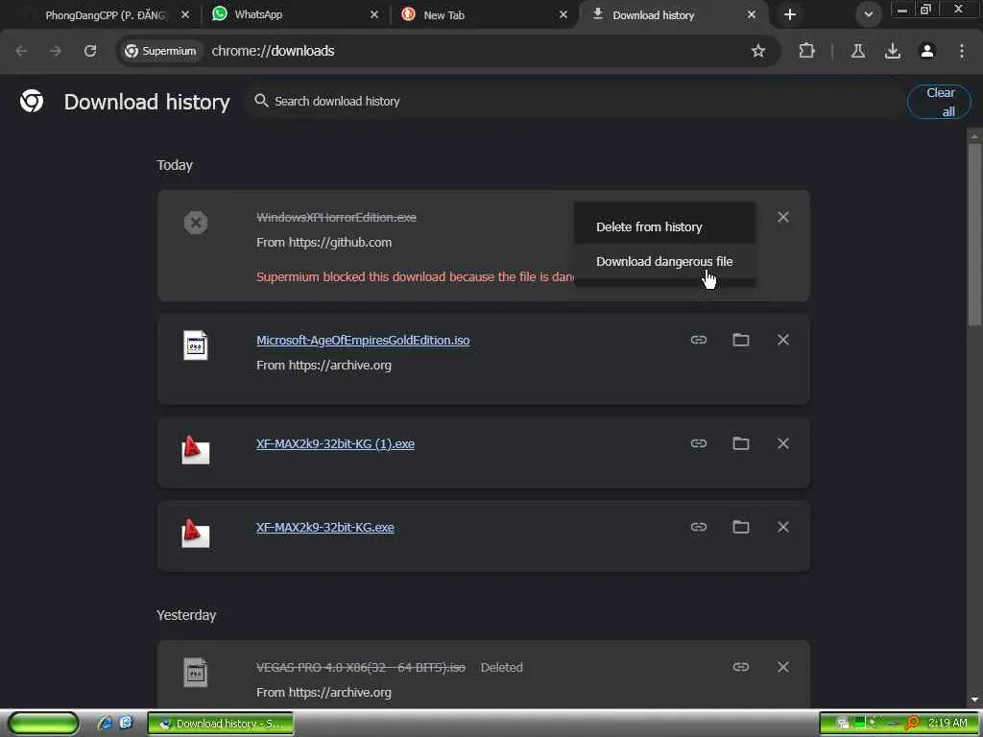This screenshot has height=737, width=983.
Task: Reload the downloads page
Action: [x=90, y=51]
